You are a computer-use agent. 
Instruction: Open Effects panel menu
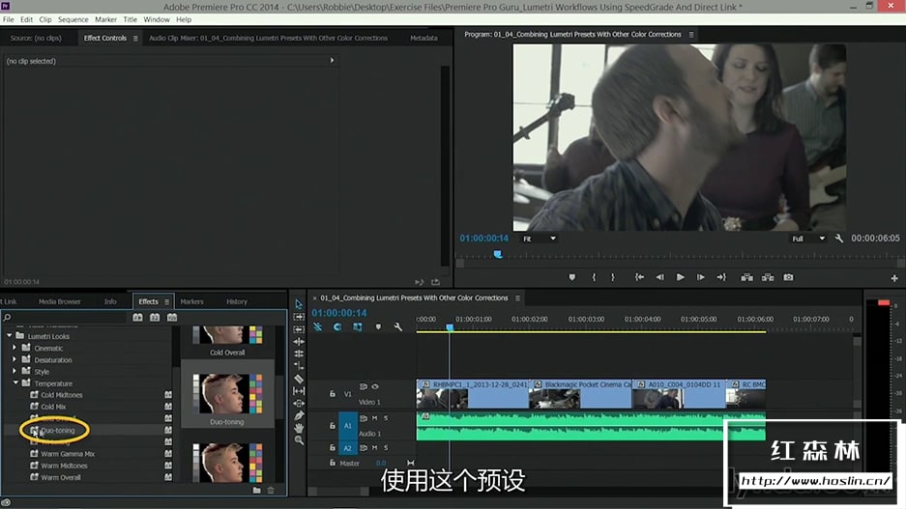coord(167,301)
